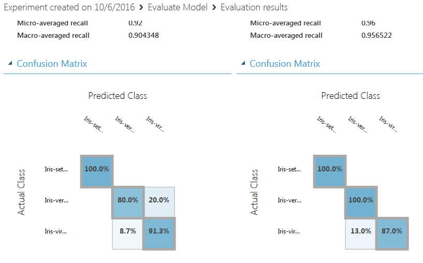Click the right Confusion Matrix heading
Image resolution: width=423 pixels, height=263 pixels.
[x=285, y=64]
